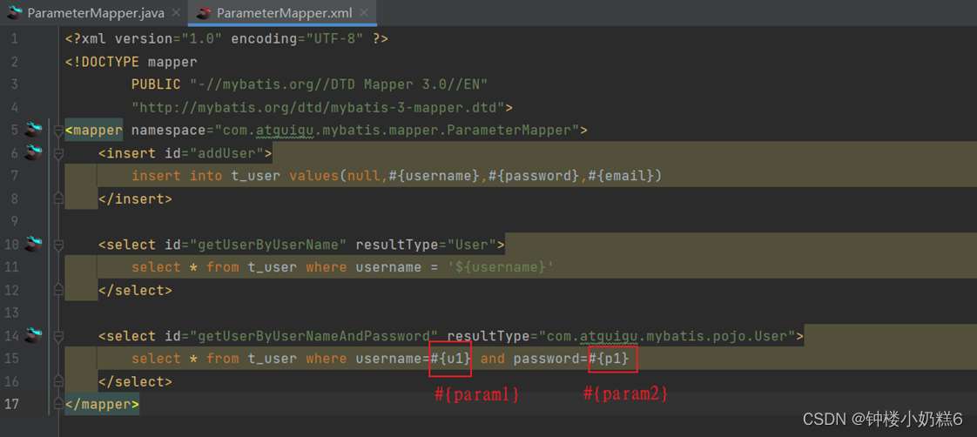
Task: Fold the getUserByUserNameAndPassword select on line 14
Action: point(58,336)
